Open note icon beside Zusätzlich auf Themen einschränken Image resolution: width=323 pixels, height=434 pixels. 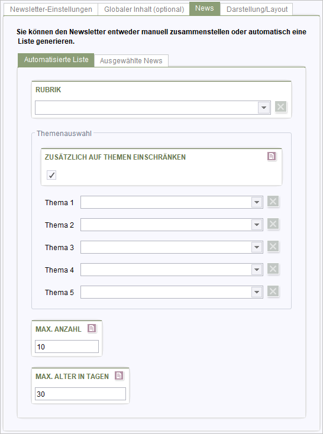[272, 156]
